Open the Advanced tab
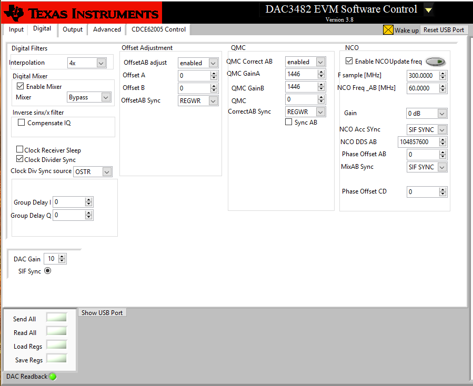473x386 pixels. click(107, 29)
